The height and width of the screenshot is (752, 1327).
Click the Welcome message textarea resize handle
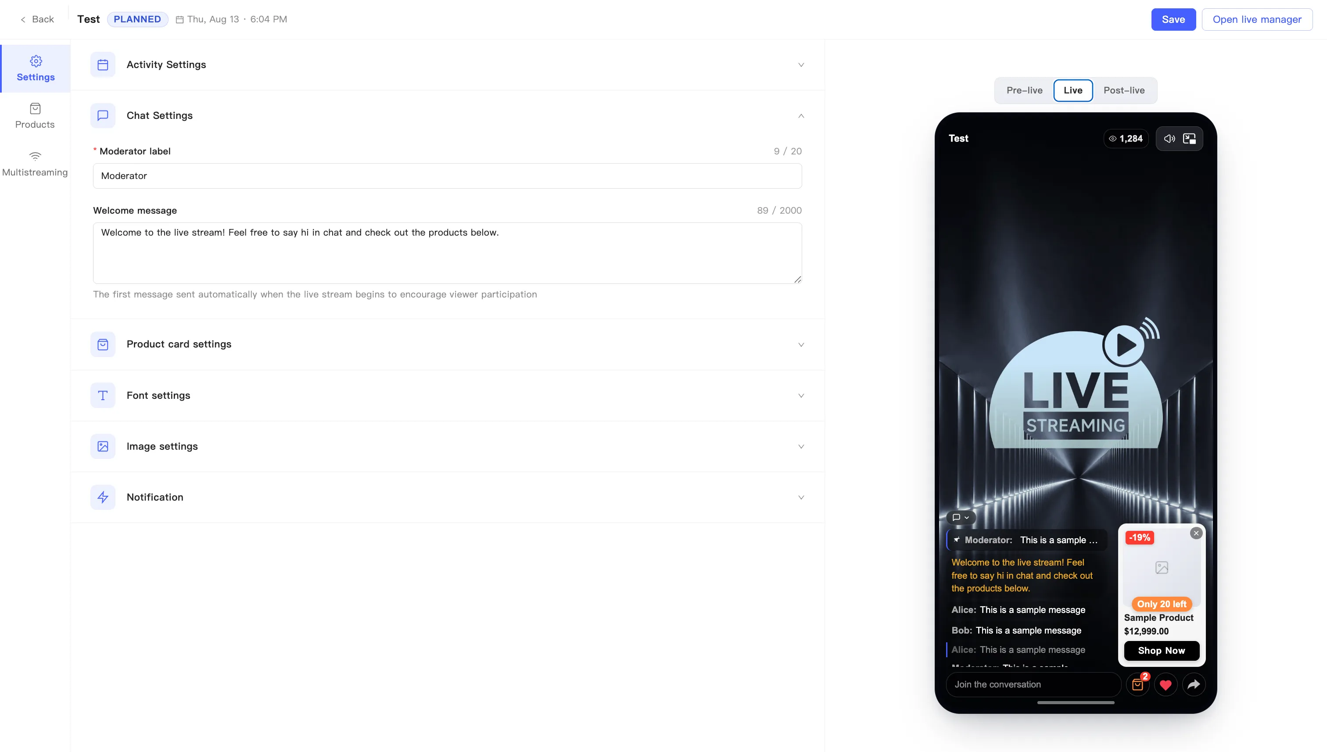tap(797, 279)
